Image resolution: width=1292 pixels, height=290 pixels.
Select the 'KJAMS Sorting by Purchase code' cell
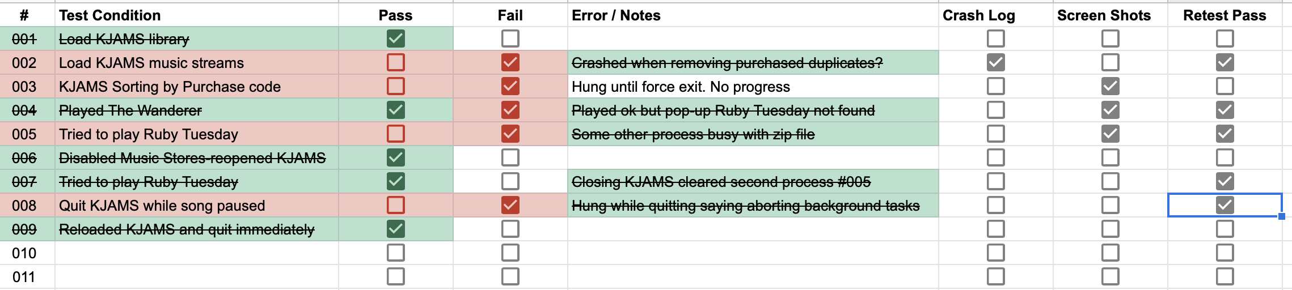(196, 87)
